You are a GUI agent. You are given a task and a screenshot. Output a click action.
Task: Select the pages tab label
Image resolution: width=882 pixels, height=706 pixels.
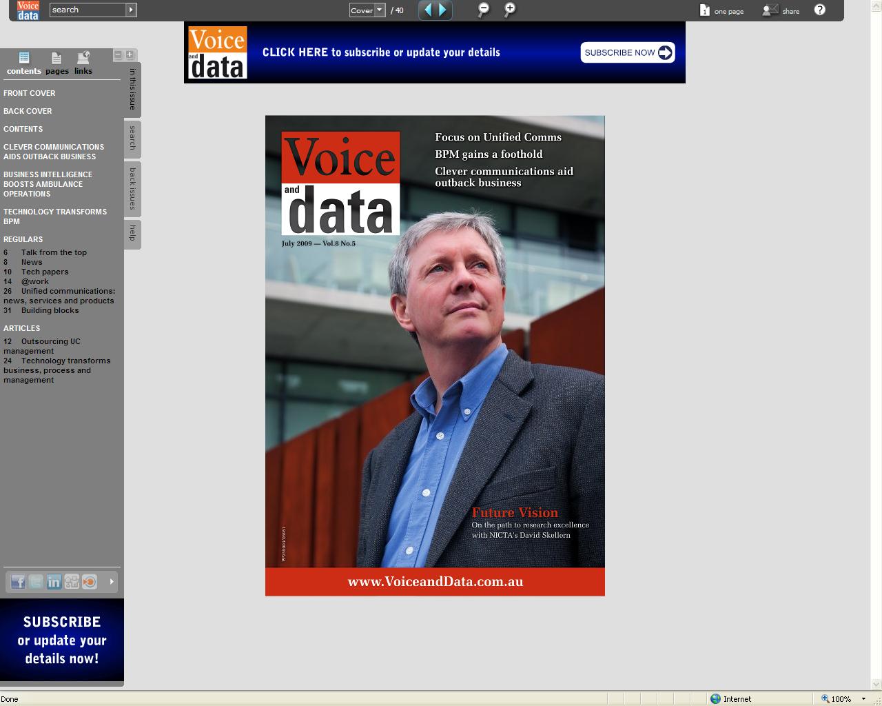(x=57, y=71)
